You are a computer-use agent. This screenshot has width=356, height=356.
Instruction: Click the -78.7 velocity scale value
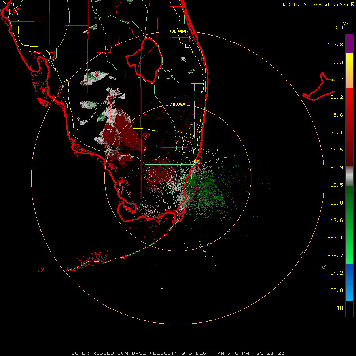(x=335, y=256)
